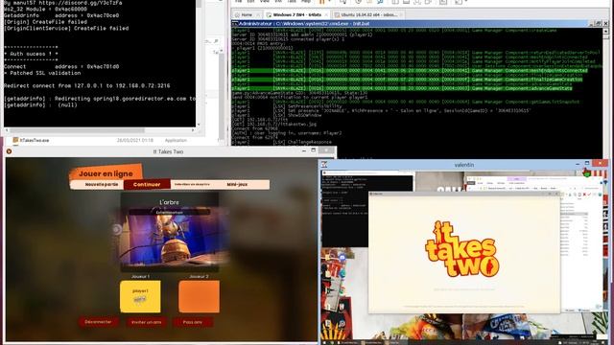This screenshot has width=614, height=345.
Task: Close the Ubuntu 16.04 VM tab
Action: click(x=401, y=15)
